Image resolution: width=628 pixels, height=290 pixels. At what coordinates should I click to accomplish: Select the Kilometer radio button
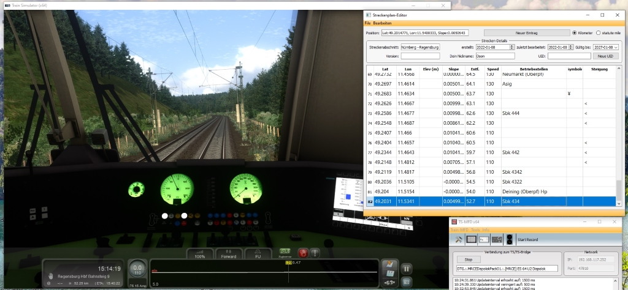click(x=575, y=33)
